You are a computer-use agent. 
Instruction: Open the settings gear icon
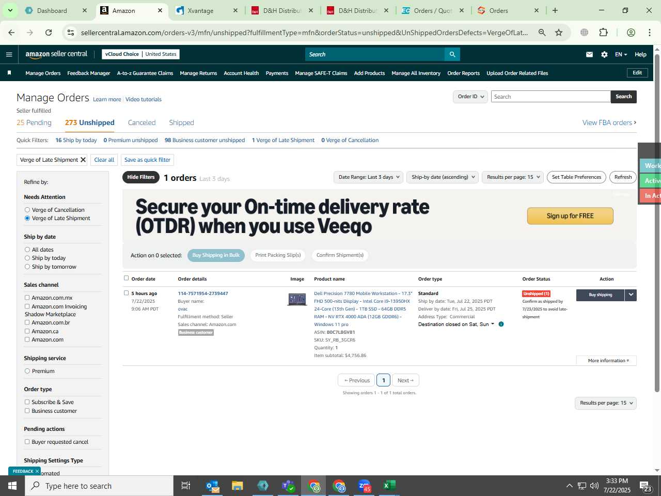604,54
